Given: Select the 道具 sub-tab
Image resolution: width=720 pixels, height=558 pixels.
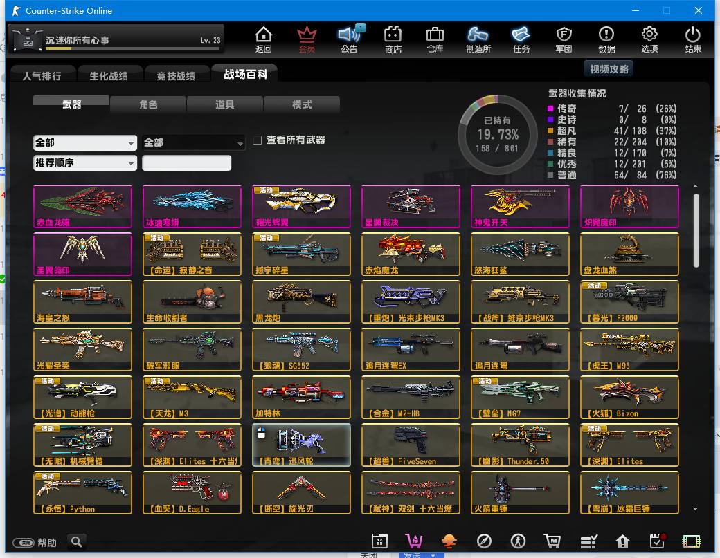Looking at the screenshot, I should tap(224, 104).
